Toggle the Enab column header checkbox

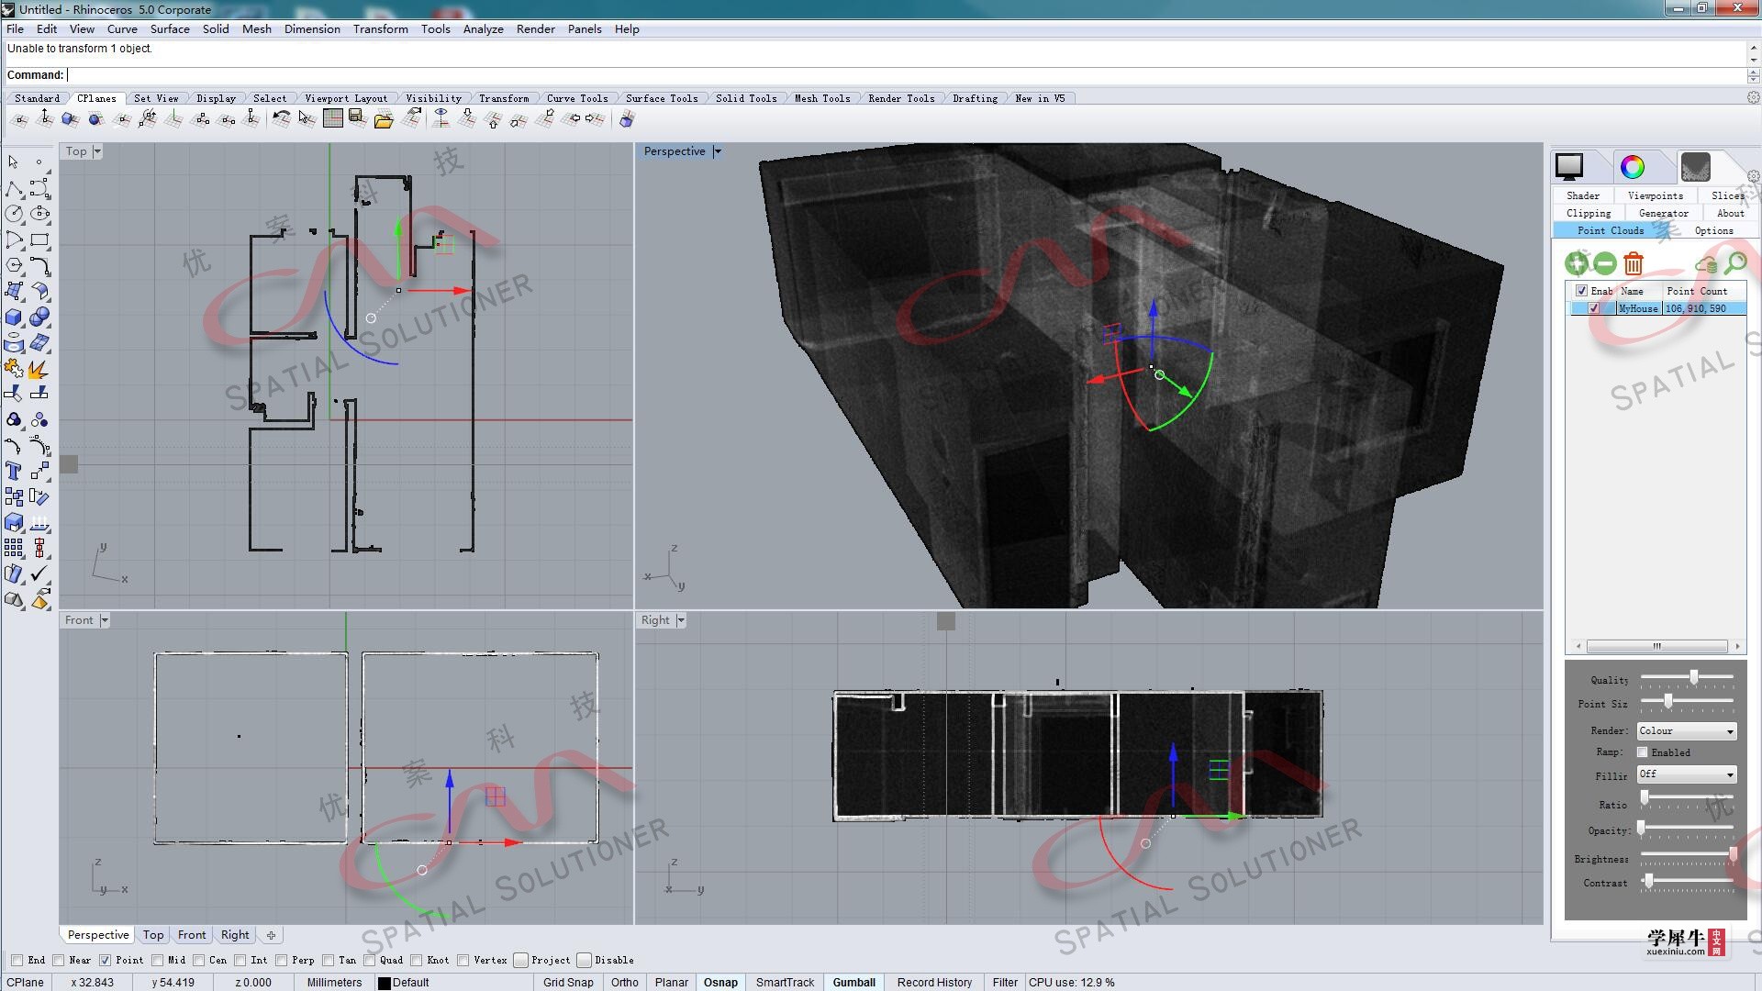tap(1581, 291)
